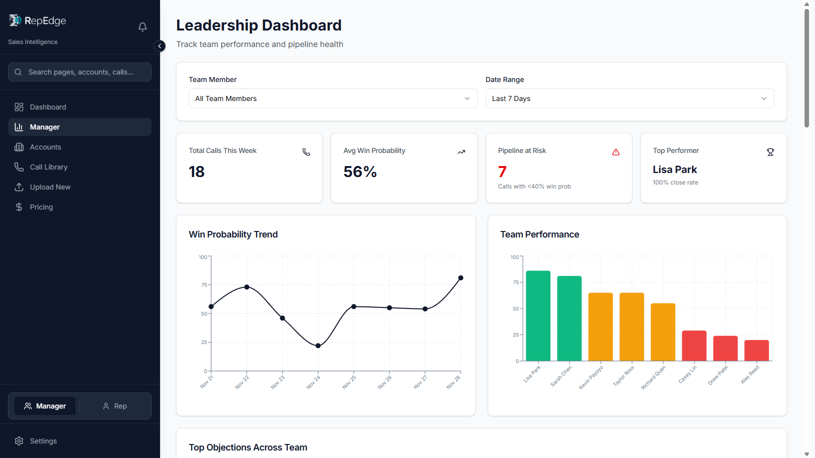Open the Pricing page
This screenshot has height=458, width=815.
(41, 207)
